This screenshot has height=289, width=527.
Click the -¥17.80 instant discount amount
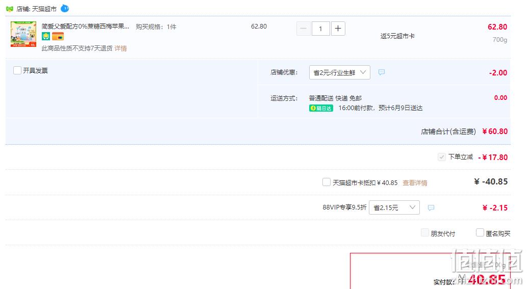pos(493,157)
